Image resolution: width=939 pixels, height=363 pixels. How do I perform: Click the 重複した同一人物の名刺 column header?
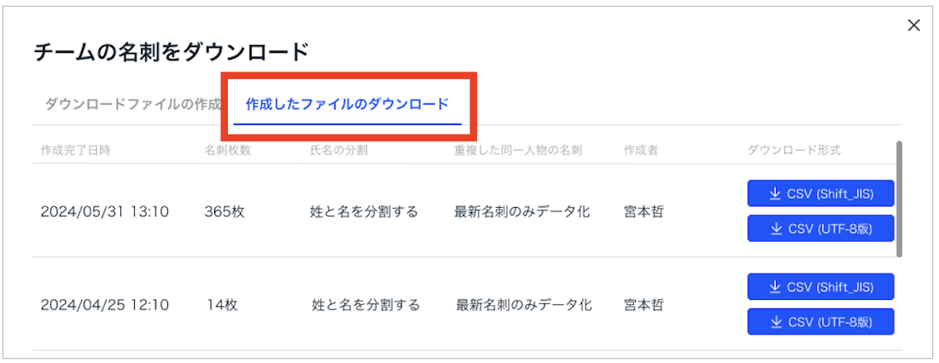(x=518, y=151)
